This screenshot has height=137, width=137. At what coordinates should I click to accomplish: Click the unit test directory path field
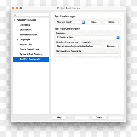point(79,46)
